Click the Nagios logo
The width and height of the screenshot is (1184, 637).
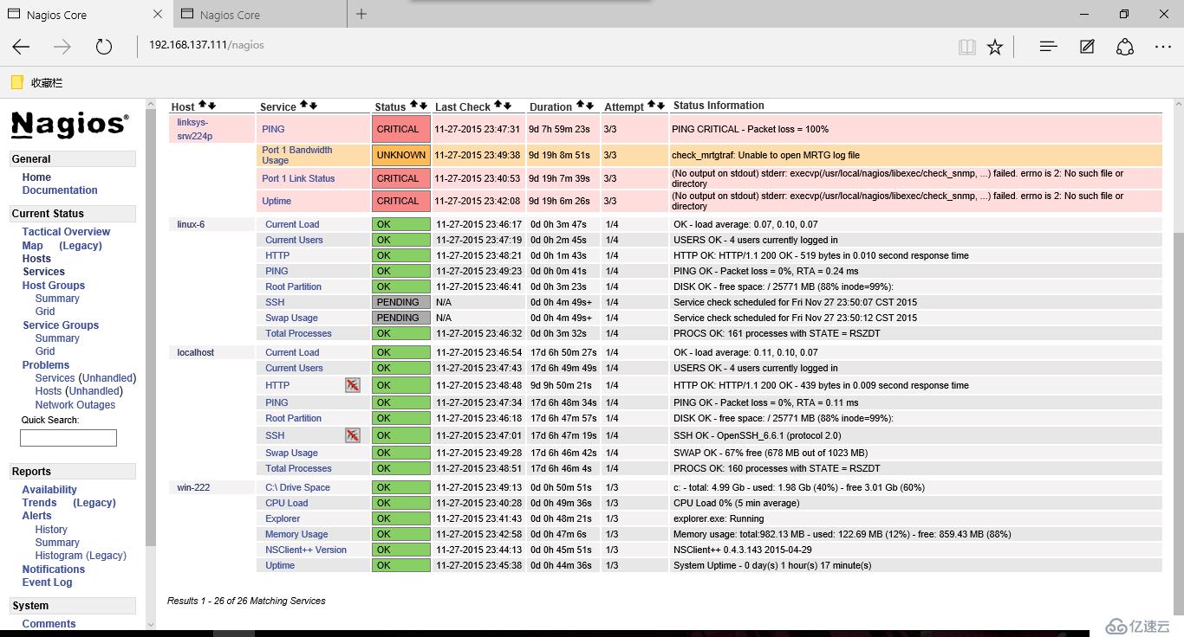tap(70, 125)
